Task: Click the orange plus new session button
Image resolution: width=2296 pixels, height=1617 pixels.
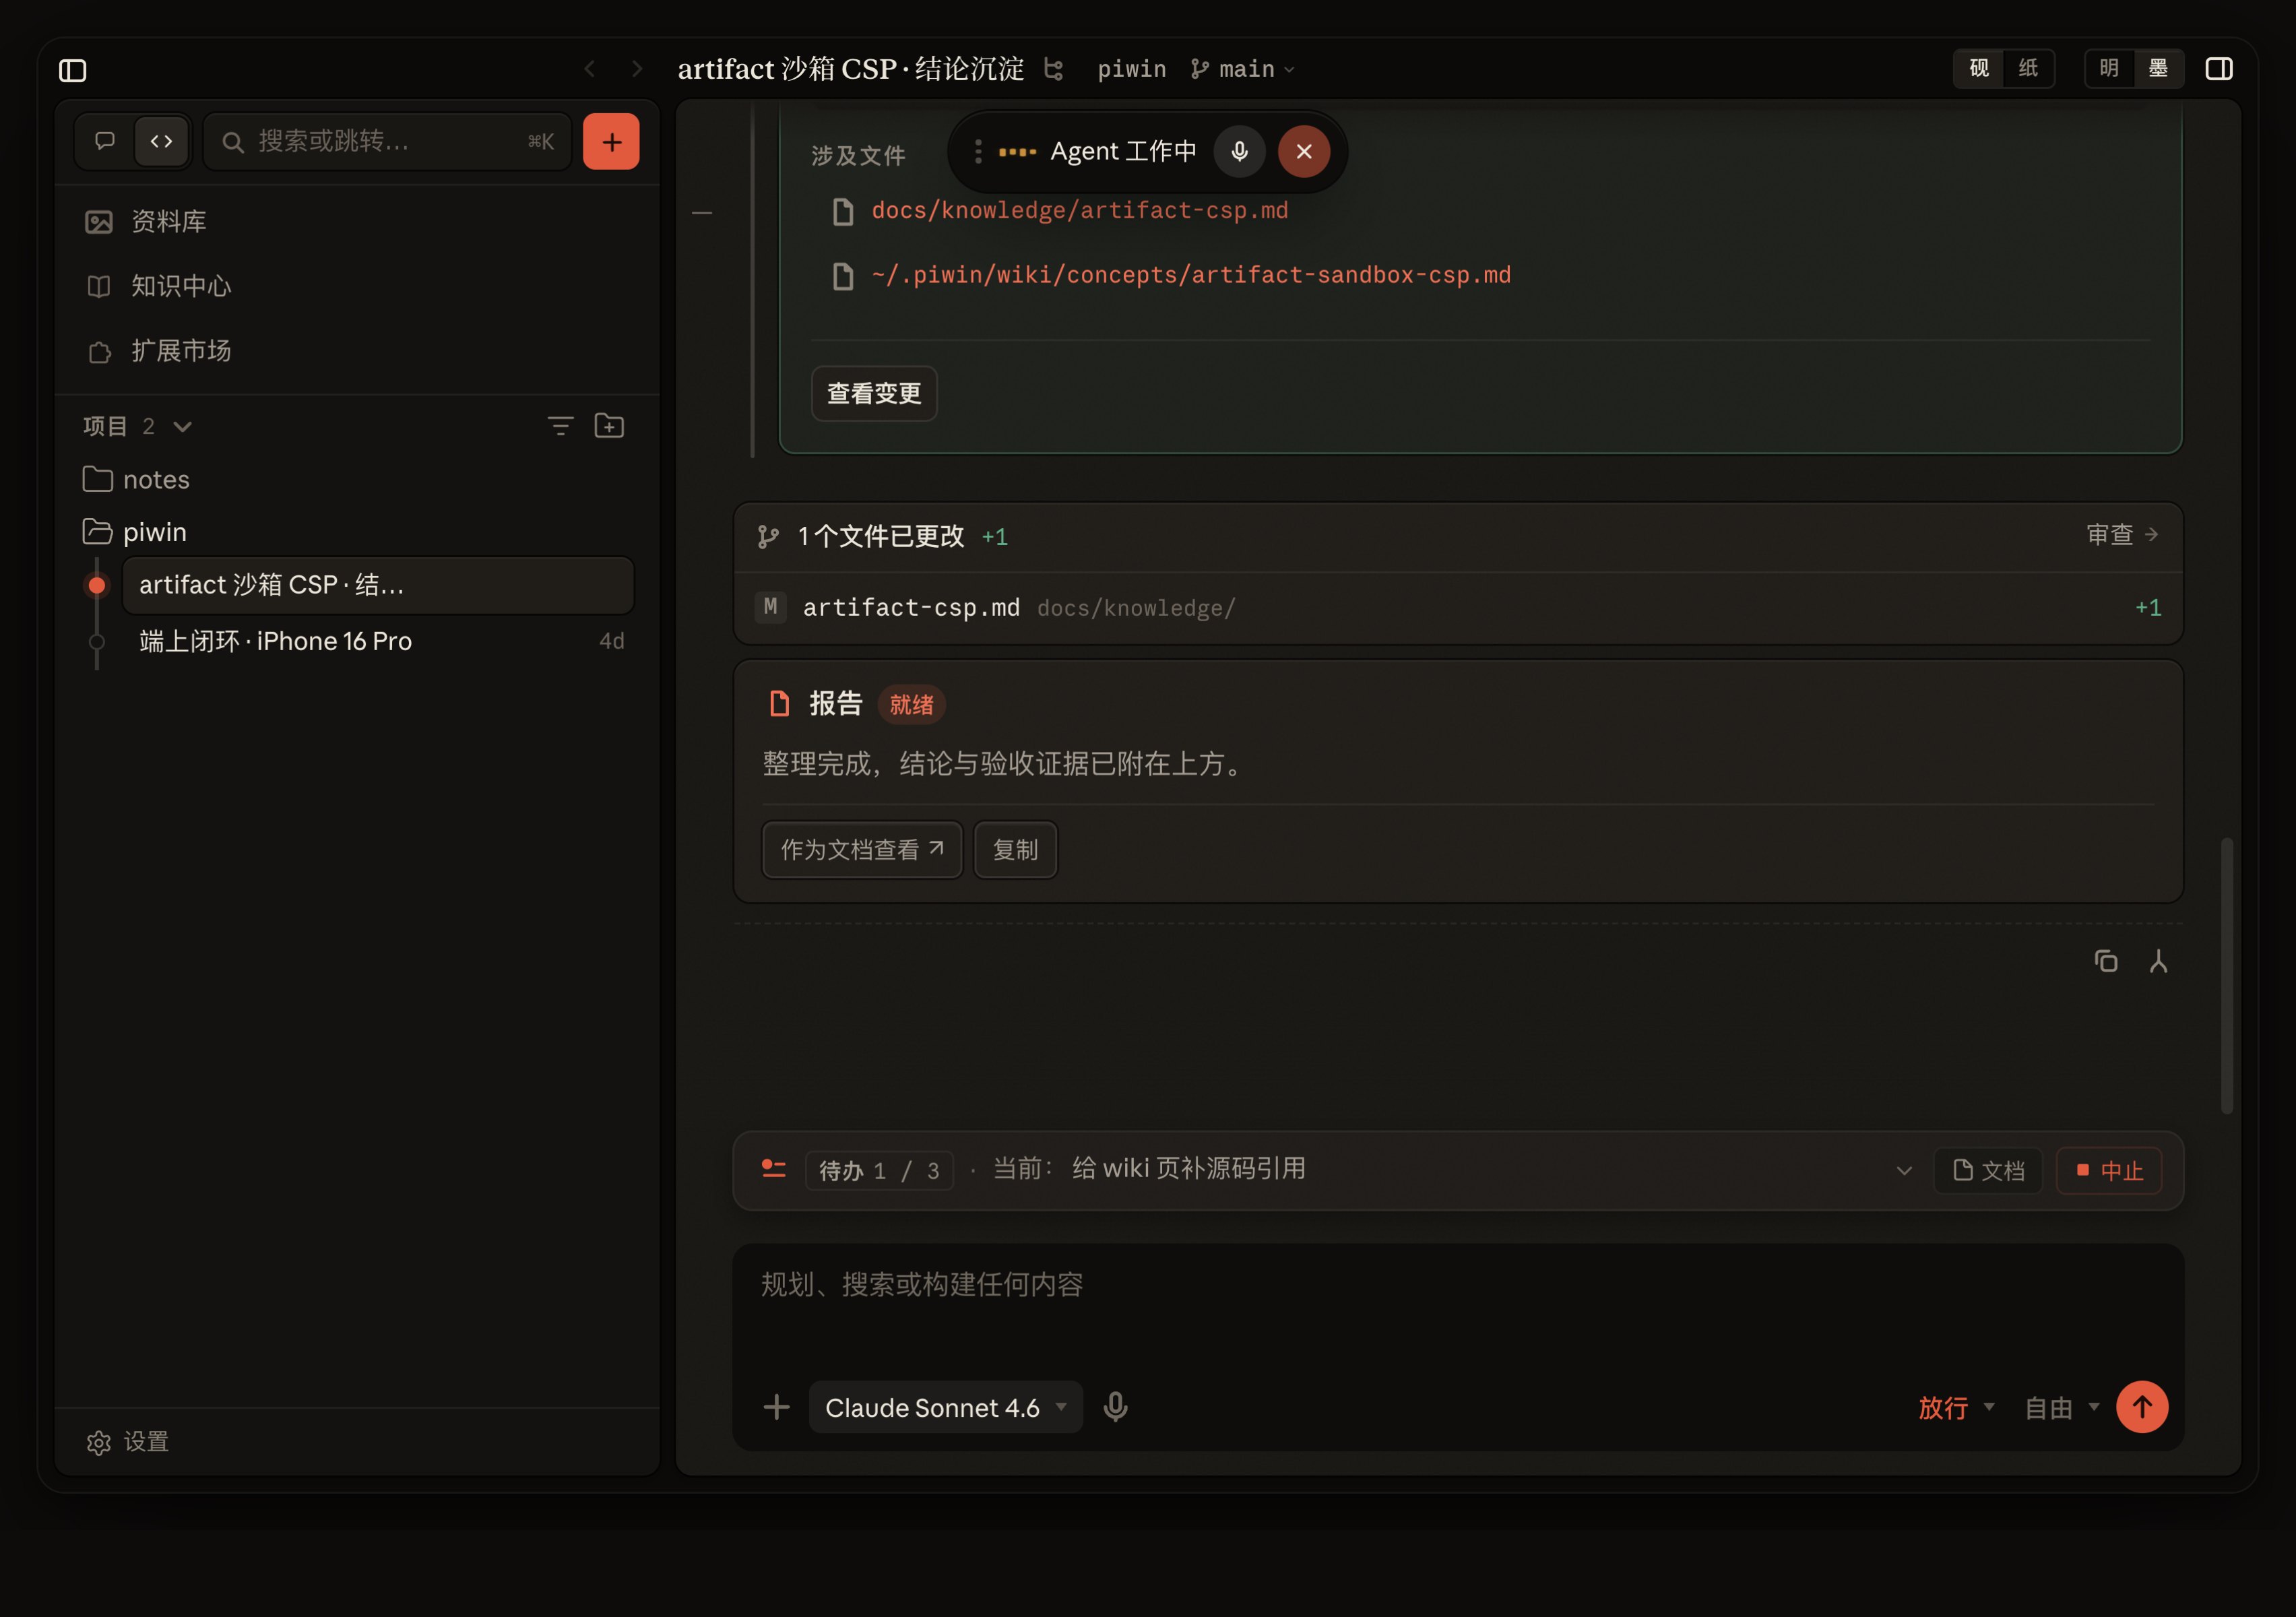Action: pos(611,141)
